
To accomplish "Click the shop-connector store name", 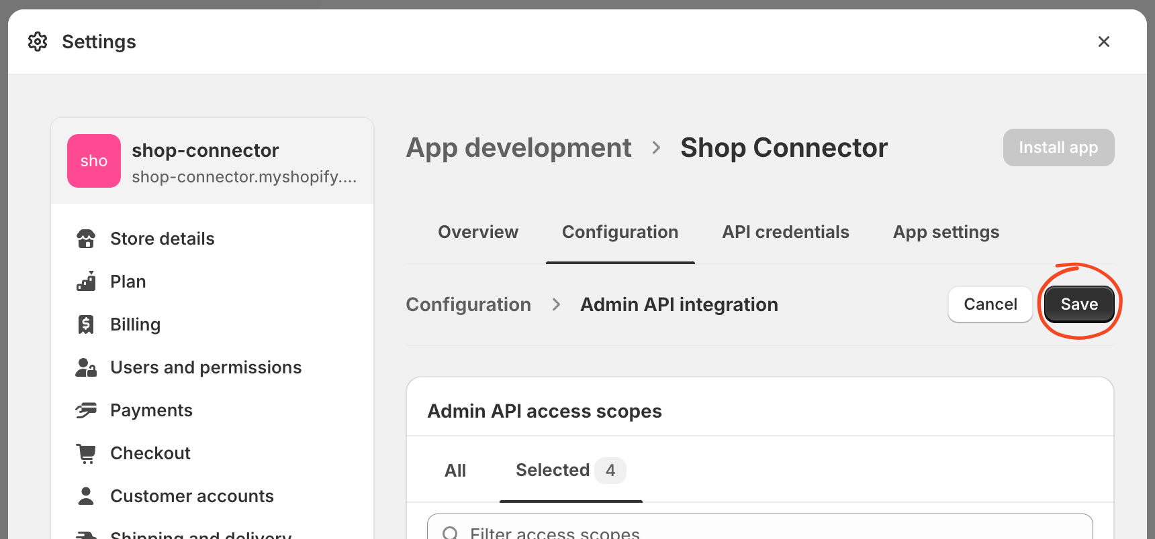I will (x=205, y=150).
